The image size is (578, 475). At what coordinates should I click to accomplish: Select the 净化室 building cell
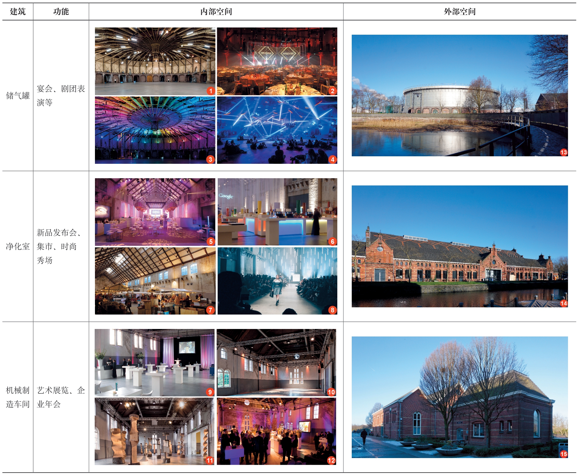(18, 247)
